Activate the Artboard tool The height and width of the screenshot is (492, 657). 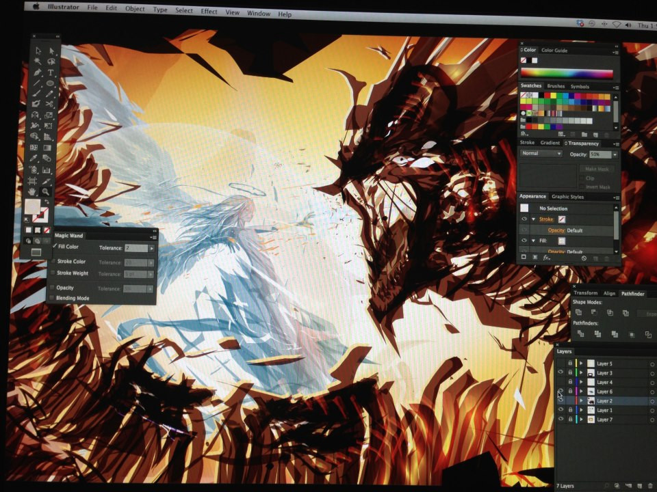[32, 180]
